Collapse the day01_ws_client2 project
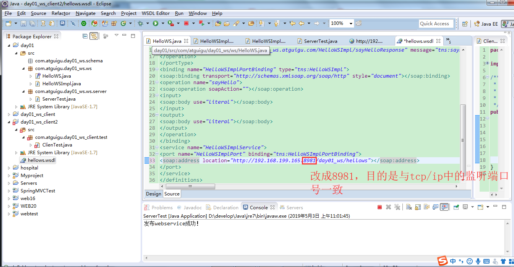 [9, 122]
